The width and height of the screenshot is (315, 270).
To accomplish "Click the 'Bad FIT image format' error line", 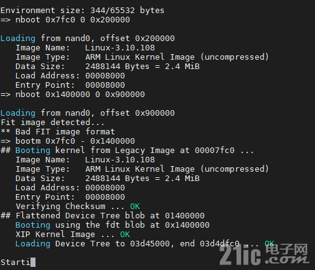I will click(58, 132).
